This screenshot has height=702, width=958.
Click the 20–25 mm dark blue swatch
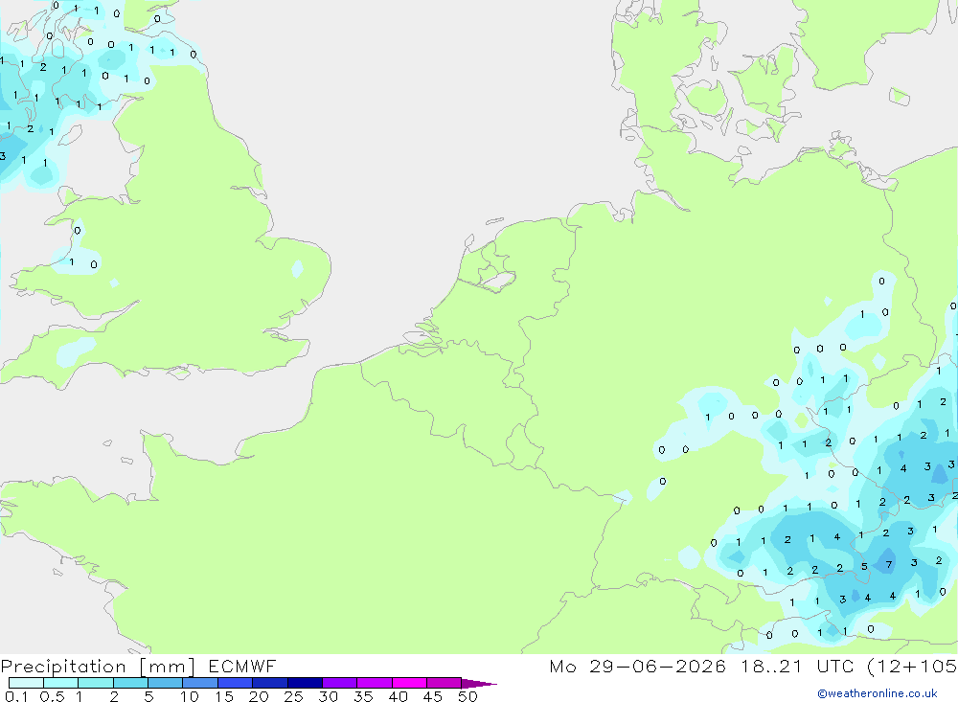(x=269, y=683)
